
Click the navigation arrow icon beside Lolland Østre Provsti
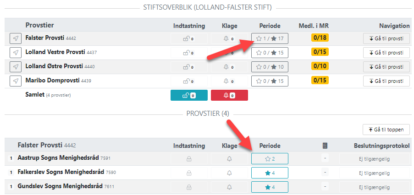(16, 67)
